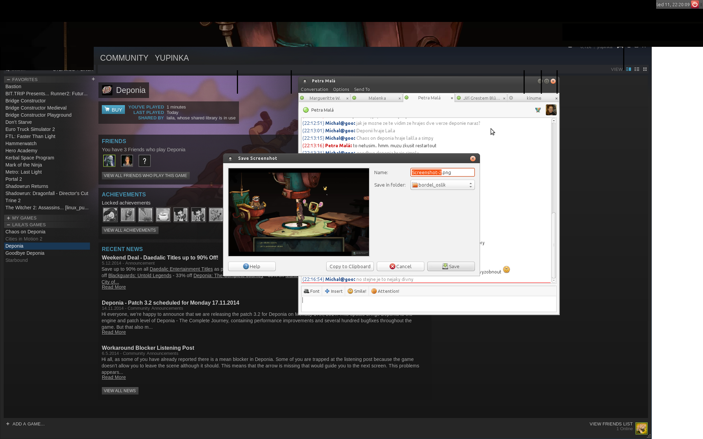Switch to Jiří Grestem Blü chat tab
Screen dimensions: 703x439
(481, 98)
